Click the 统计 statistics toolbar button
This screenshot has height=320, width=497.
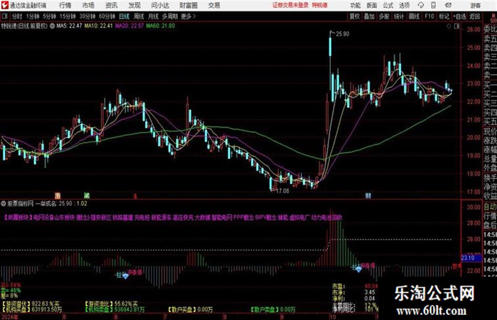[x=399, y=16]
